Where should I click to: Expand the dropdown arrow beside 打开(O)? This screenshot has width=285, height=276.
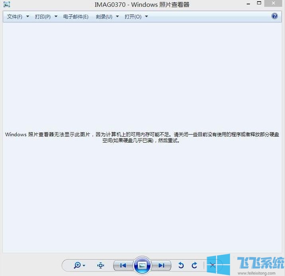(x=146, y=17)
